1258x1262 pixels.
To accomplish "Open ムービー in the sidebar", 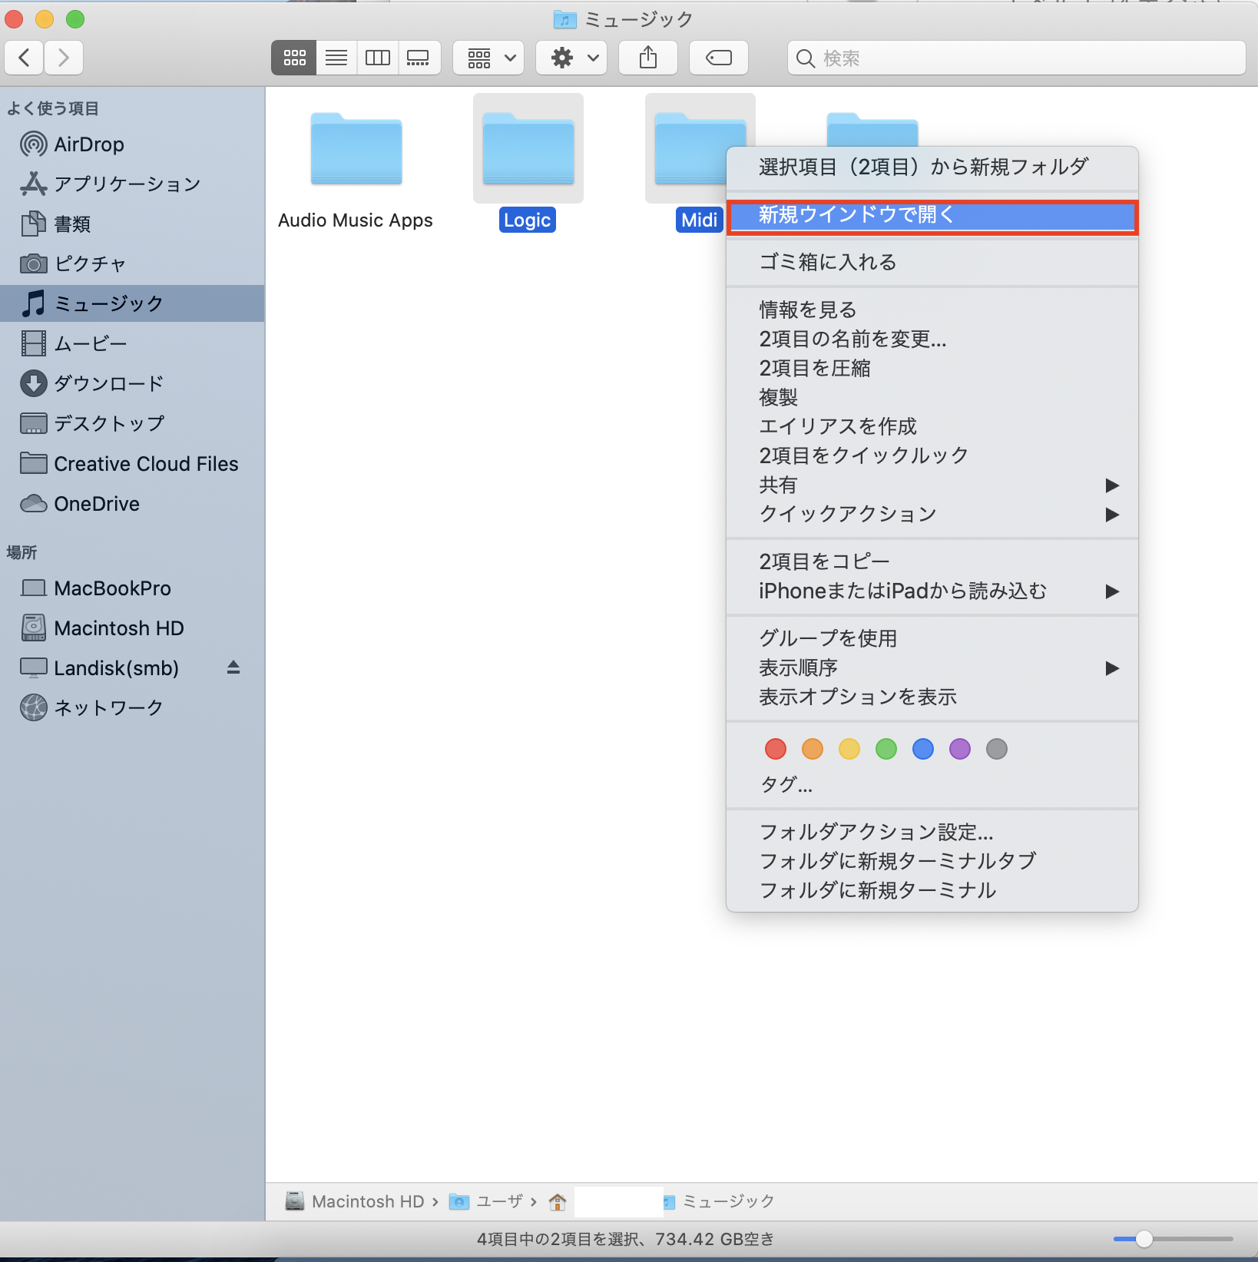I will (132, 343).
